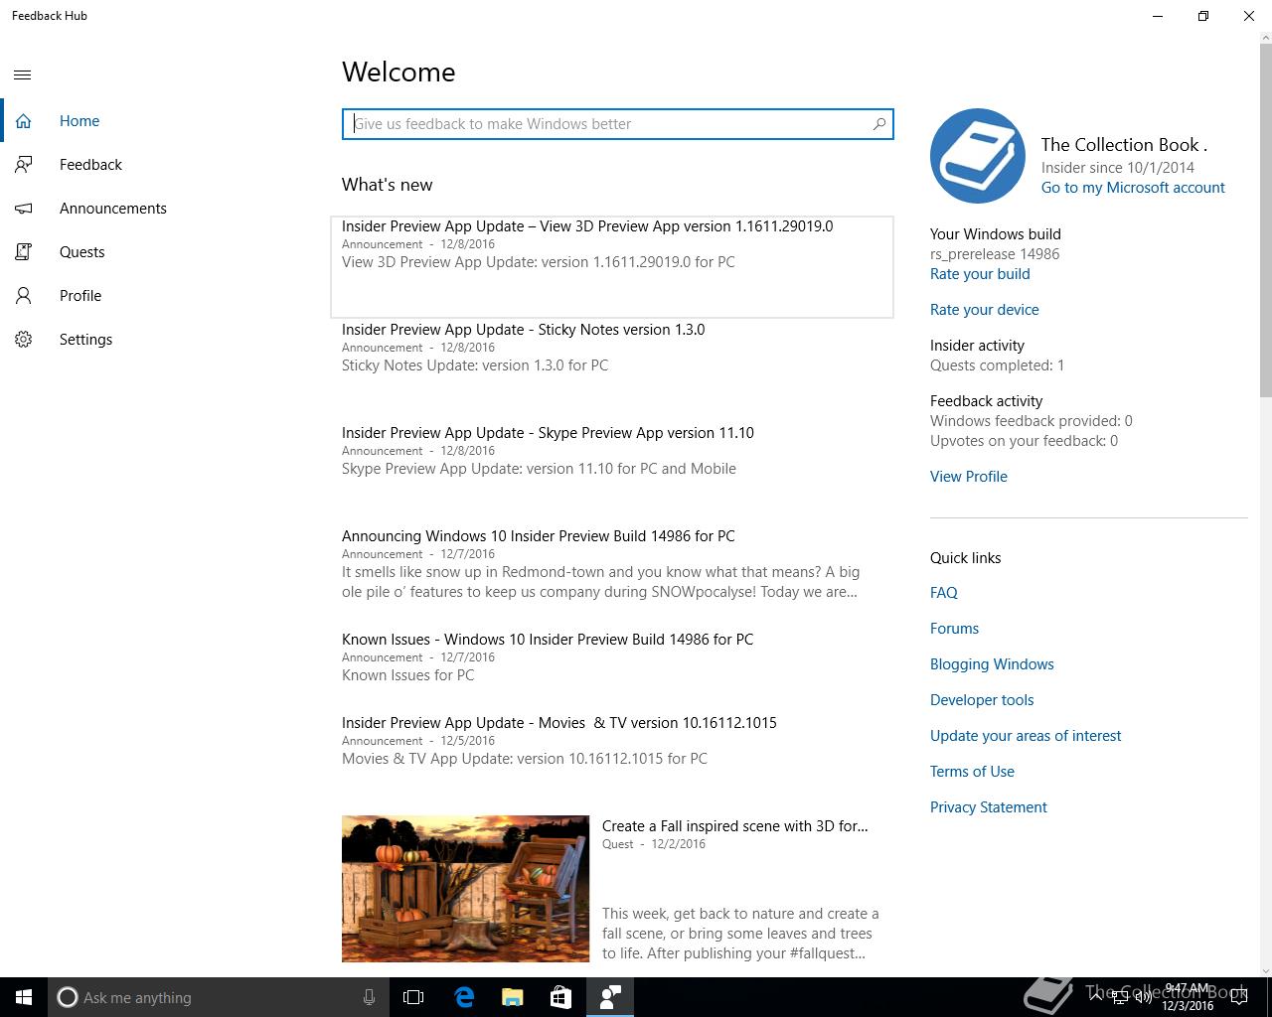This screenshot has height=1017, width=1272.
Task: Open the FAQ quick link
Action: coord(943,593)
